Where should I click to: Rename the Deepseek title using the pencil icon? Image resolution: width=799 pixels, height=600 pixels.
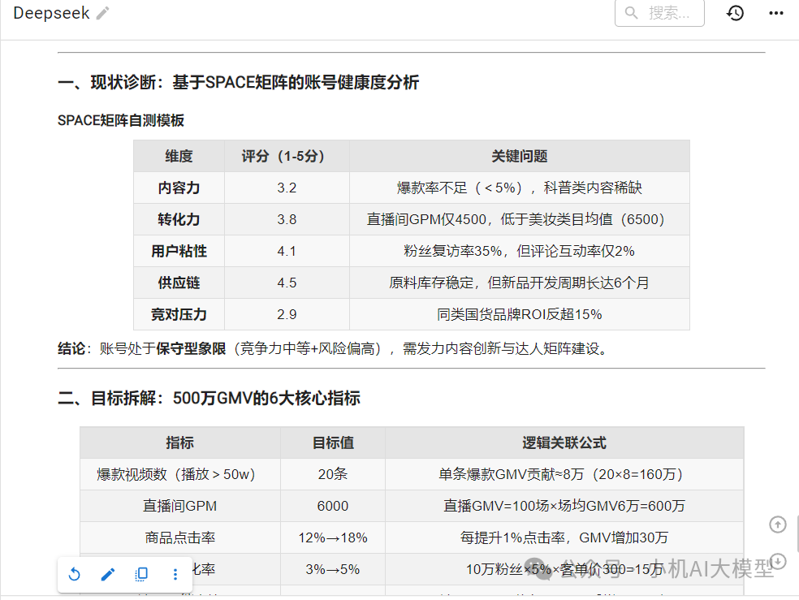[102, 13]
